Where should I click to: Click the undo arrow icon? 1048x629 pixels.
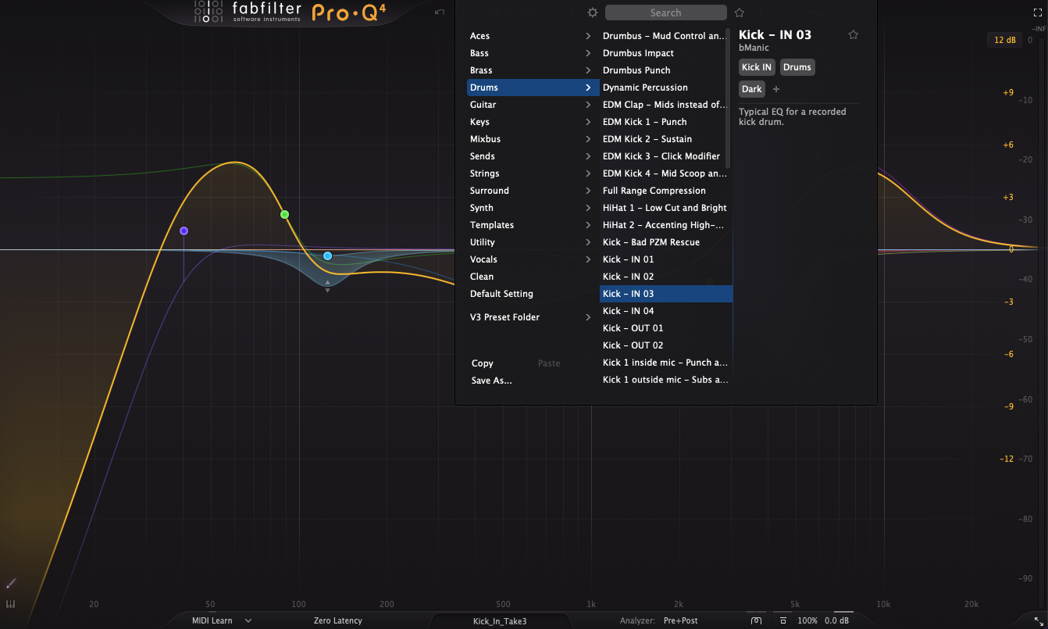[440, 13]
